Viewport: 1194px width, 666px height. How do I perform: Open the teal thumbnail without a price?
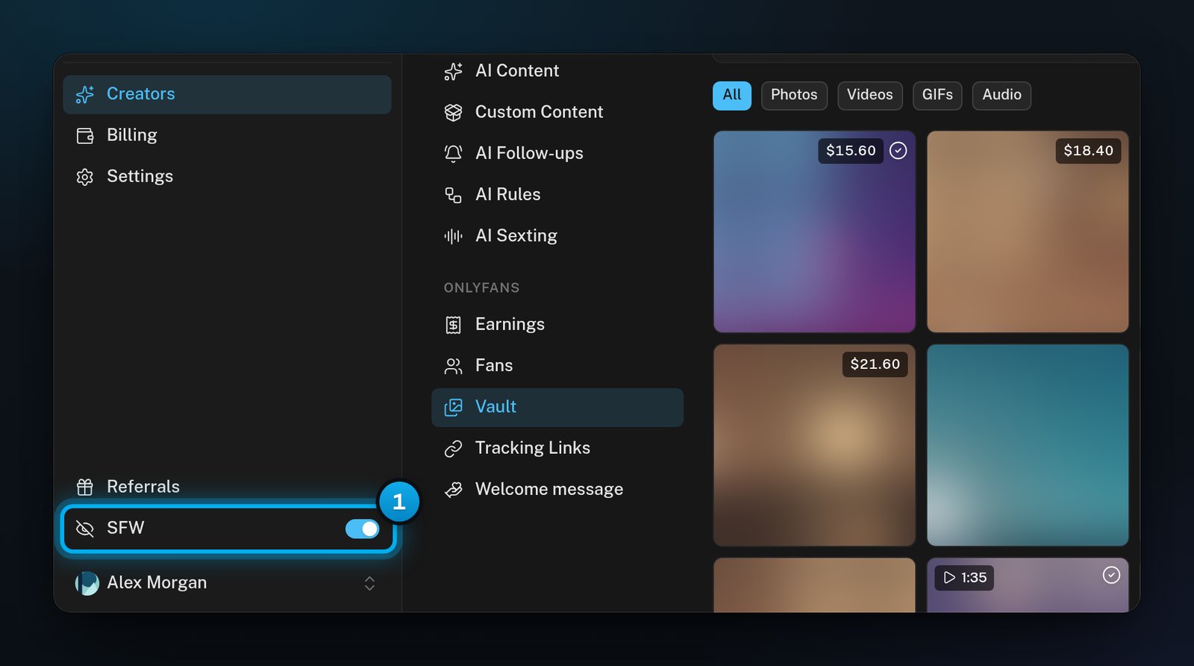(x=1028, y=445)
